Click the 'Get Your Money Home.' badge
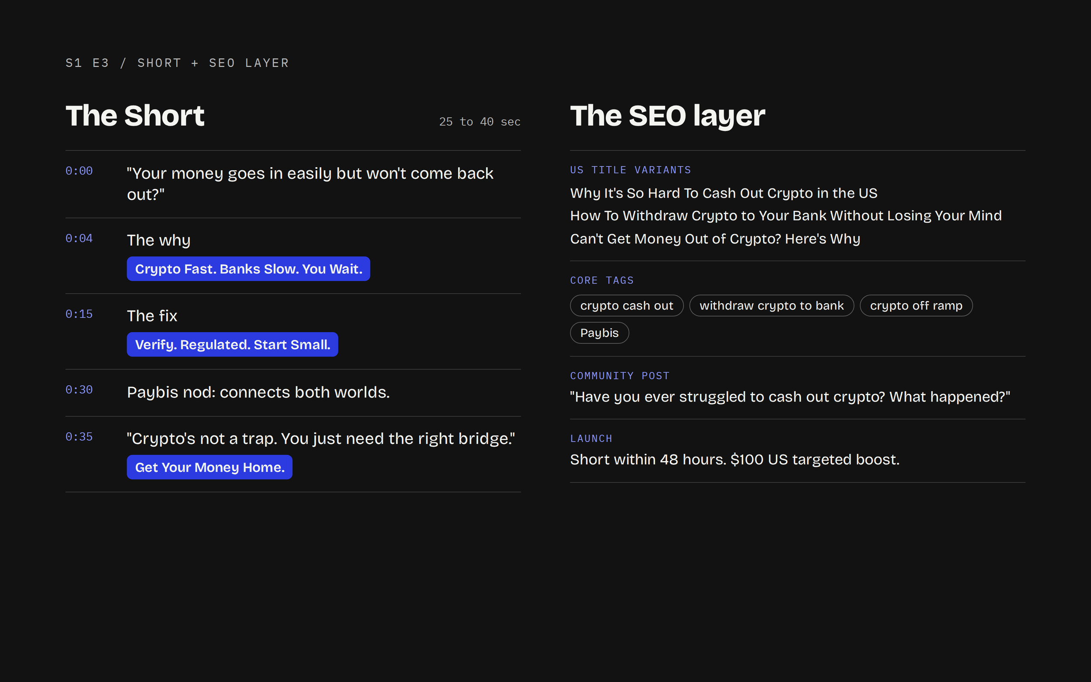Viewport: 1091px width, 682px height. click(209, 467)
